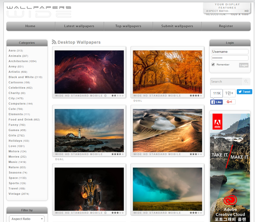Open the Register menu item
The image size is (255, 222).
(226, 26)
